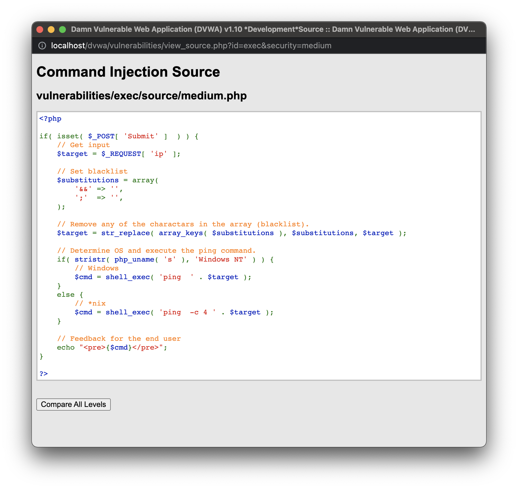518x489 pixels.
Task: Click the '$substitutions = array(' line
Action: pyautogui.click(x=108, y=180)
